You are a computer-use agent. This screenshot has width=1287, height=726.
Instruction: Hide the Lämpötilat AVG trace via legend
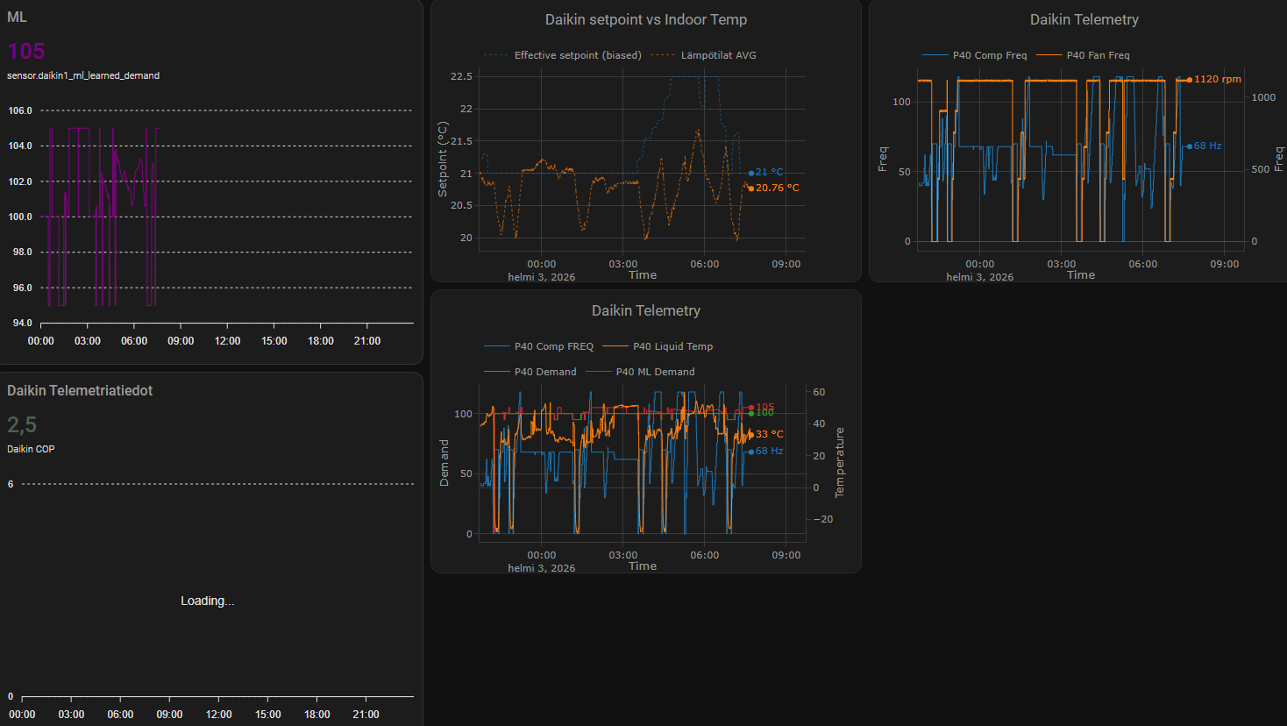[x=717, y=55]
